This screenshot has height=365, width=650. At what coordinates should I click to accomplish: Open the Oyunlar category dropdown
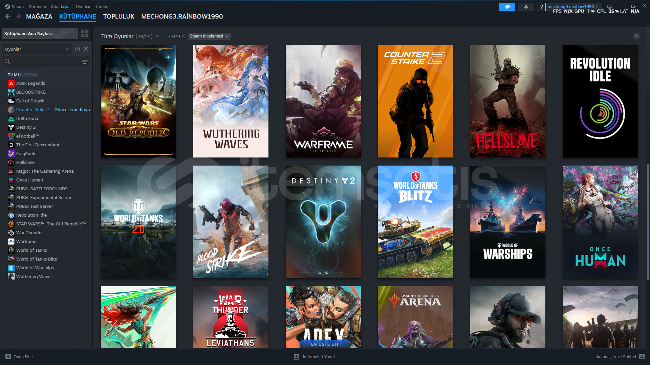point(37,49)
